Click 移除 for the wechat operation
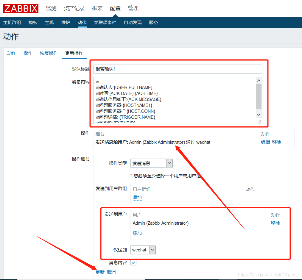Screen dimensions: 302x280 [x=277, y=142]
